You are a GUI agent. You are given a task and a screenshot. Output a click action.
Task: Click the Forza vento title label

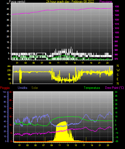pos(17,2)
